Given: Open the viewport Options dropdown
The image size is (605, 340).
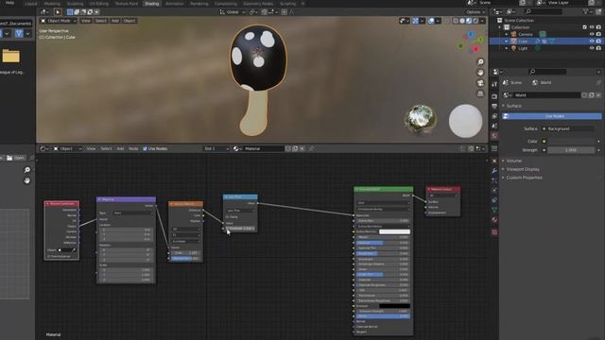Looking at the screenshot, I should [x=475, y=12].
